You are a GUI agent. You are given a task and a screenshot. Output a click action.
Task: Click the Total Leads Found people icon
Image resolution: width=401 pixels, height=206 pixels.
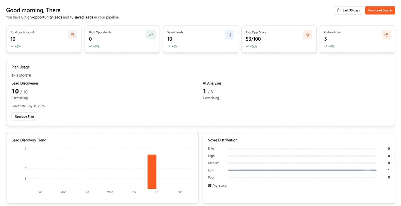[x=72, y=35]
